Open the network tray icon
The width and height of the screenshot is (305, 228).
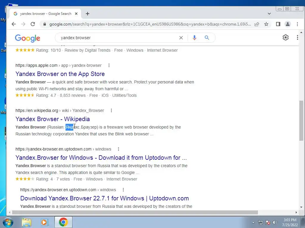click(x=260, y=222)
